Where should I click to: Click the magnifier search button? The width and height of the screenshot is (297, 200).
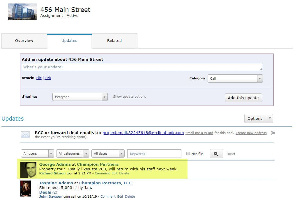click(x=216, y=154)
